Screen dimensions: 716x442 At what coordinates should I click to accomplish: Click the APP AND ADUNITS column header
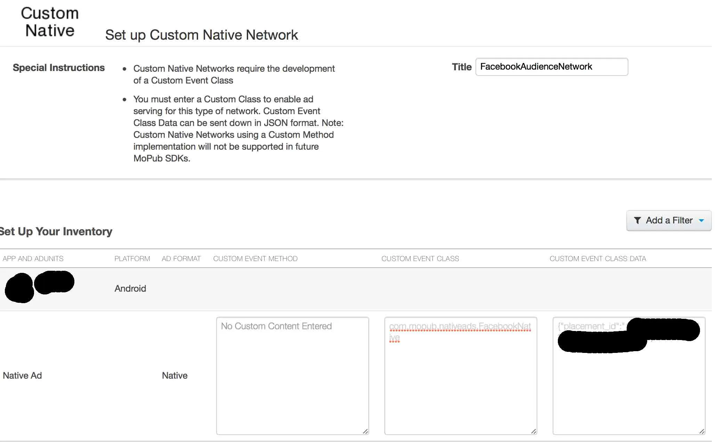pos(33,259)
